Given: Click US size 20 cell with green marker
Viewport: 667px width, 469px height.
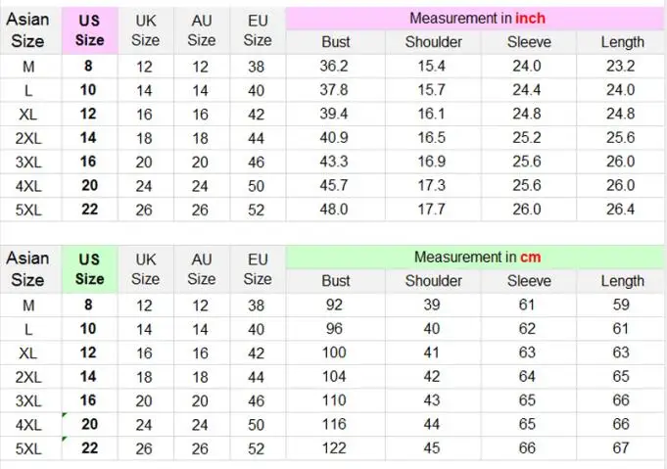Looking at the screenshot, I should 89,424.
